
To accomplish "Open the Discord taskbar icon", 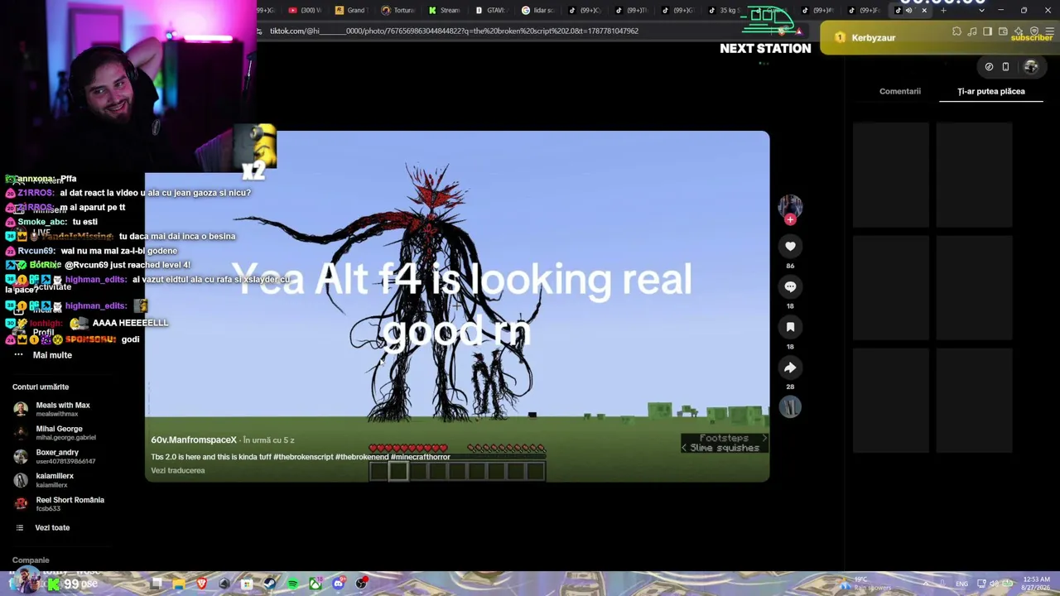I will (x=339, y=584).
